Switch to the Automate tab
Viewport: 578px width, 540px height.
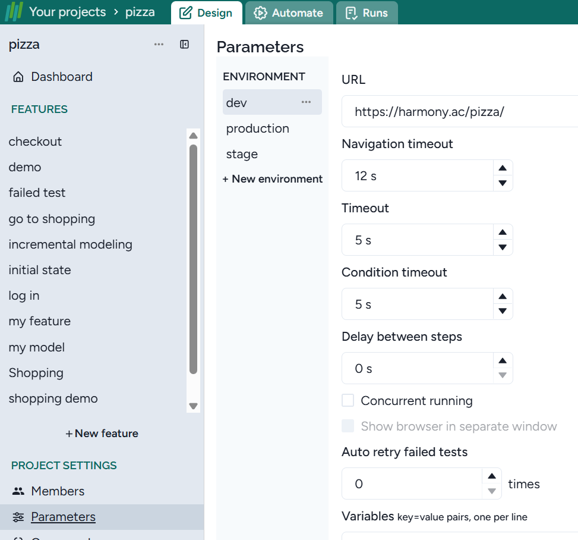pyautogui.click(x=289, y=12)
